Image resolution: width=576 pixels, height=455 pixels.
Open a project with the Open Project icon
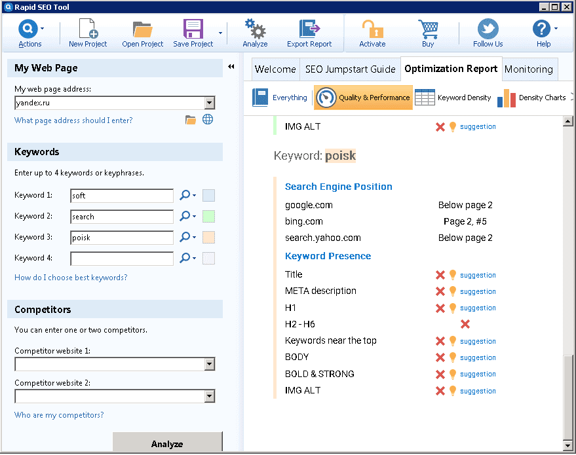click(142, 30)
